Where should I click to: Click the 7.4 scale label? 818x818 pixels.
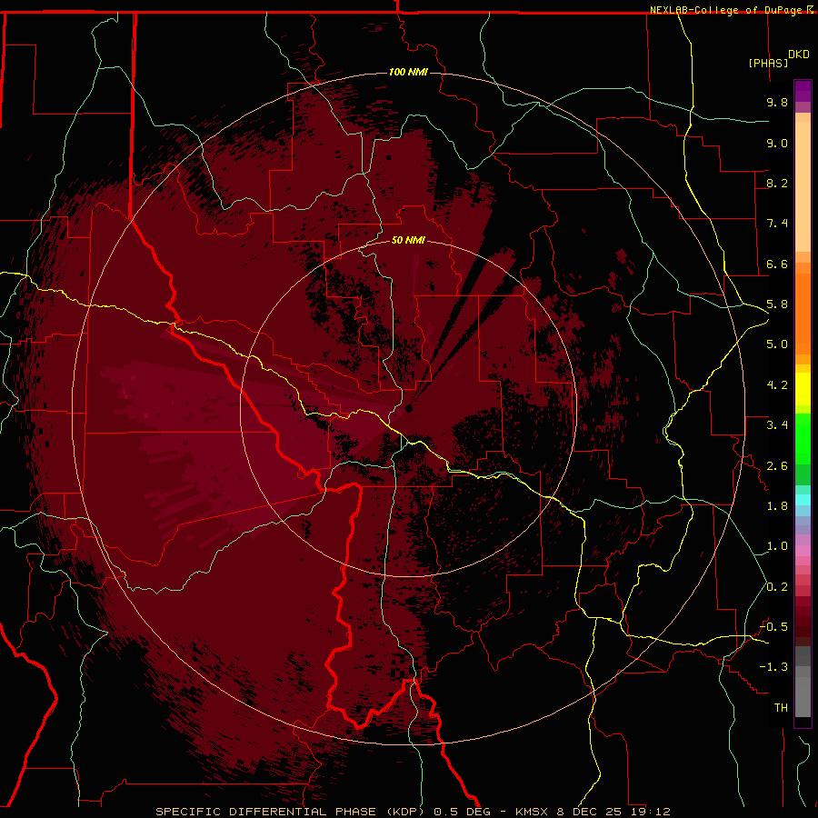tap(777, 224)
